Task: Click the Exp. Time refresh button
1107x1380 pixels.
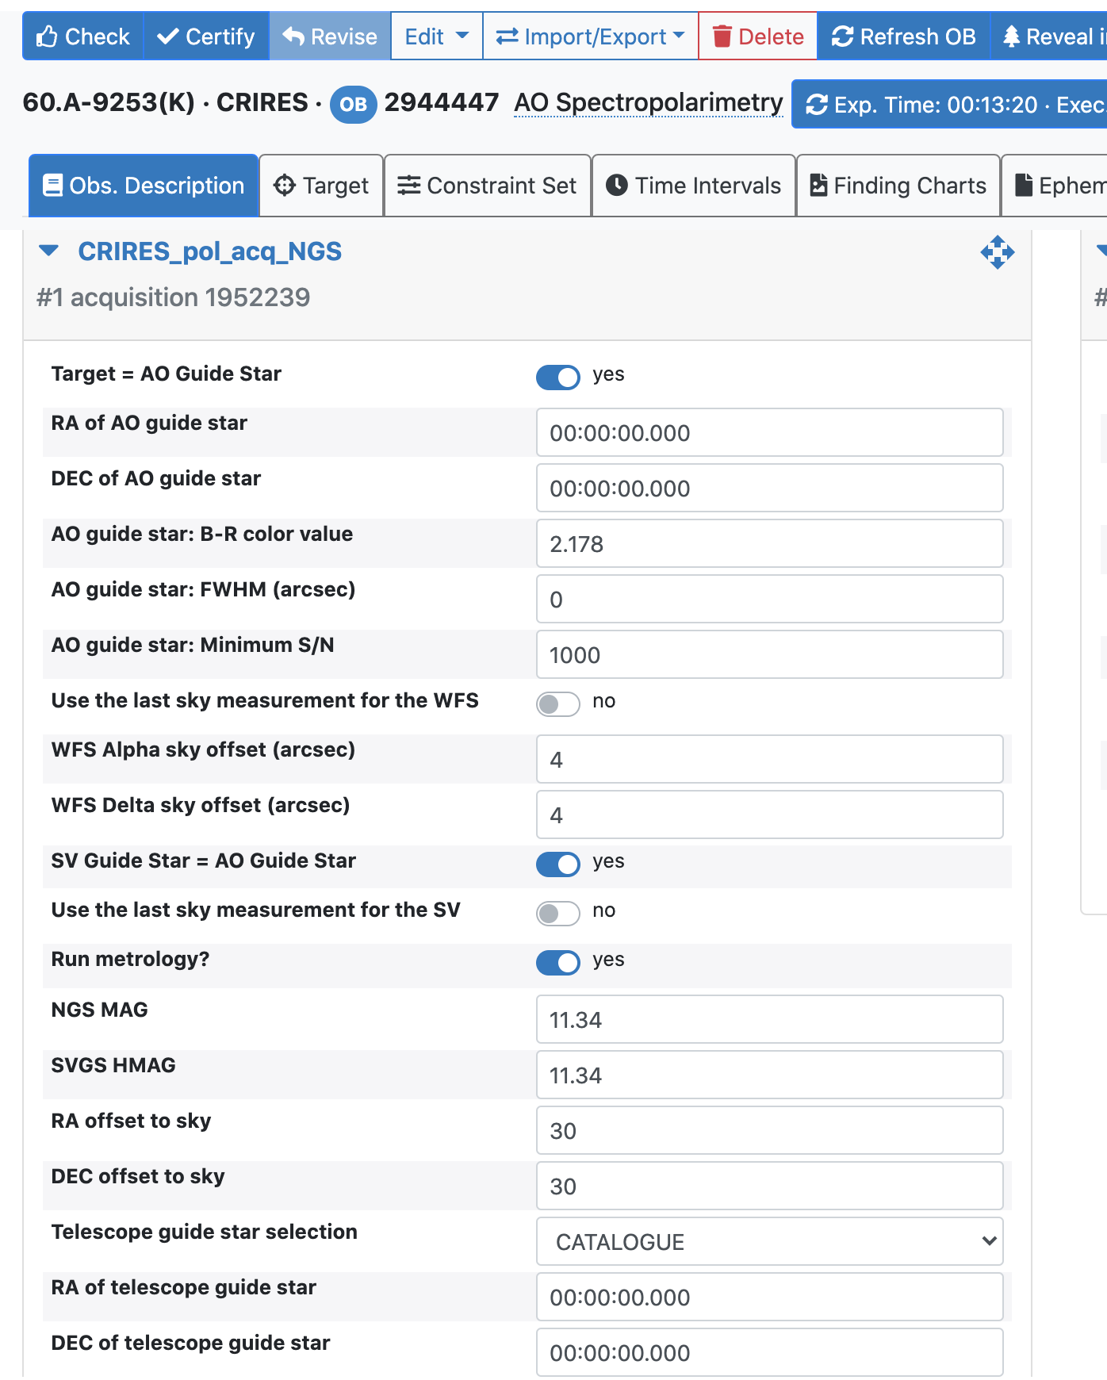Action: pyautogui.click(x=952, y=104)
